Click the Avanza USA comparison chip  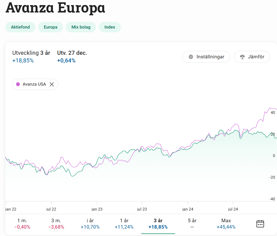point(34,84)
